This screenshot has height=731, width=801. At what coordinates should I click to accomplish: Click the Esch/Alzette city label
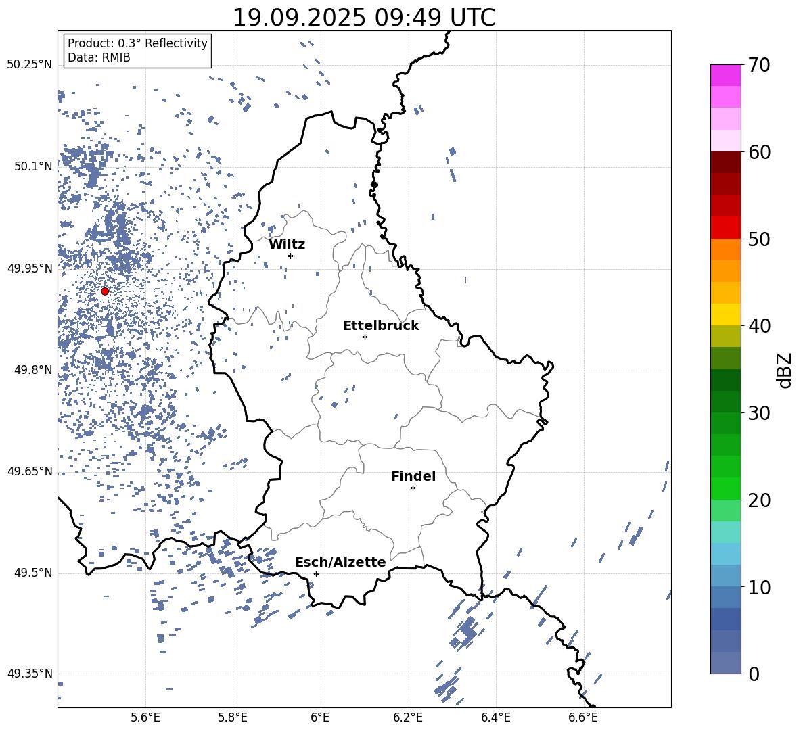(x=340, y=562)
